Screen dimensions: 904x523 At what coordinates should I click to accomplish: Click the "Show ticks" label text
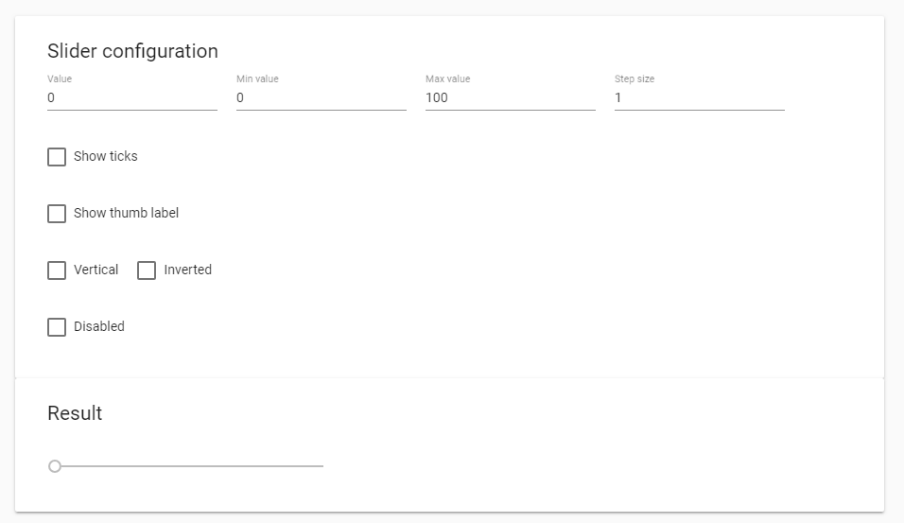pyautogui.click(x=106, y=156)
